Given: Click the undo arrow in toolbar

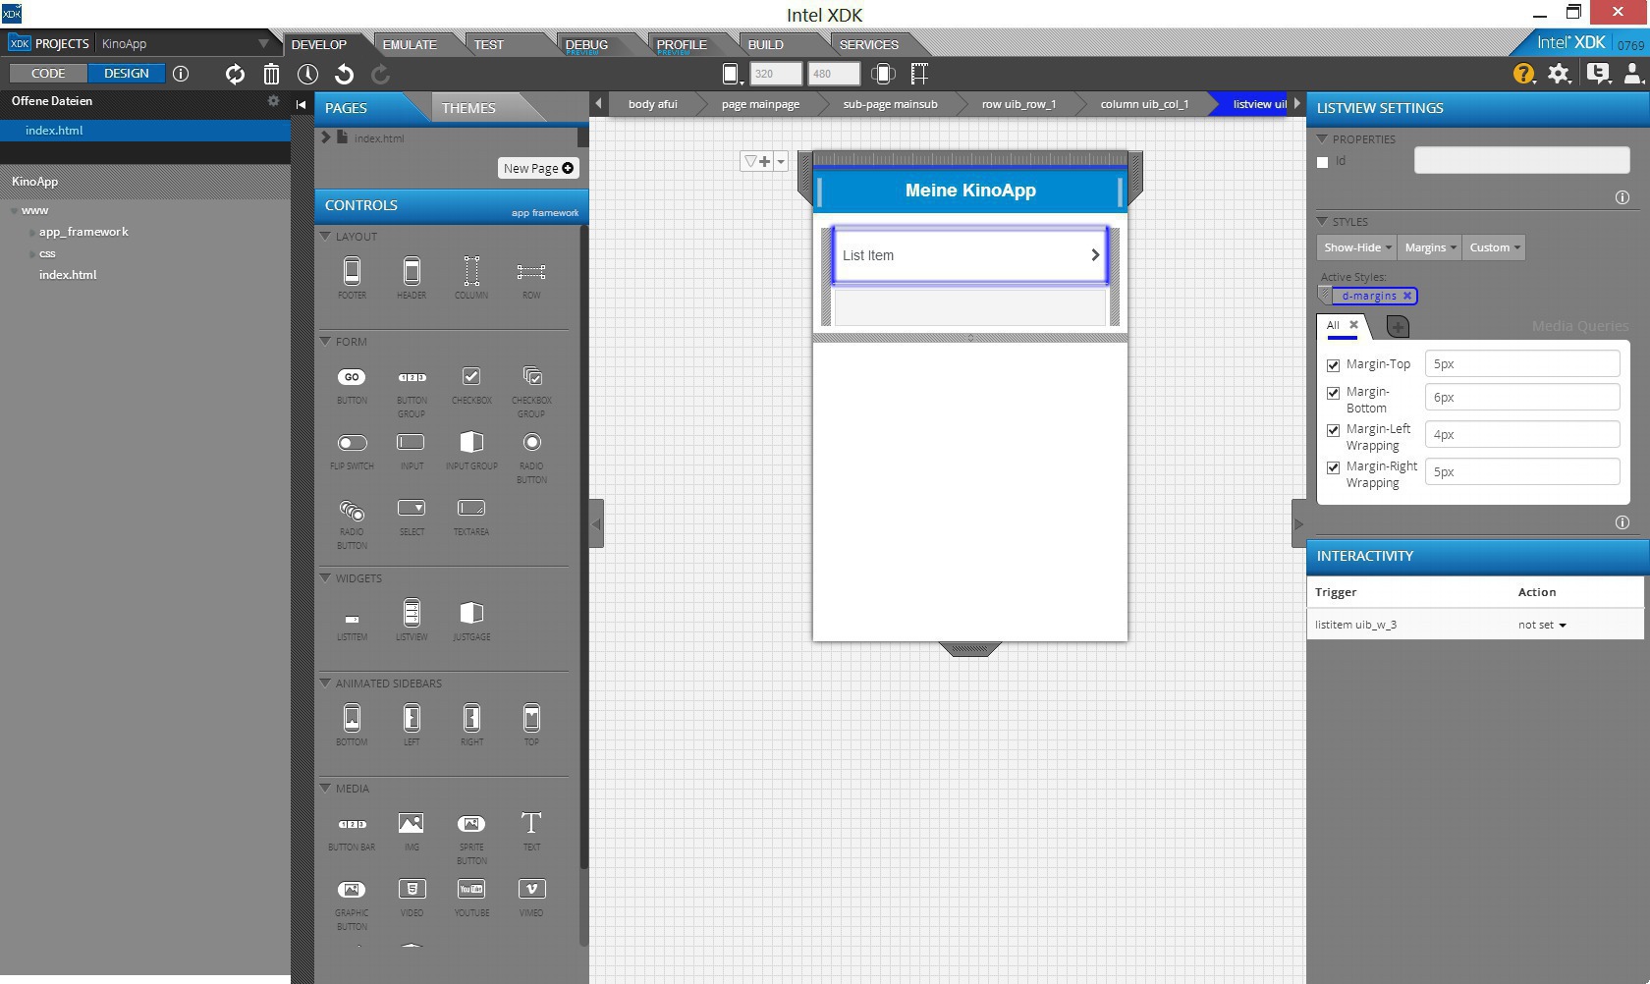Looking at the screenshot, I should point(344,74).
